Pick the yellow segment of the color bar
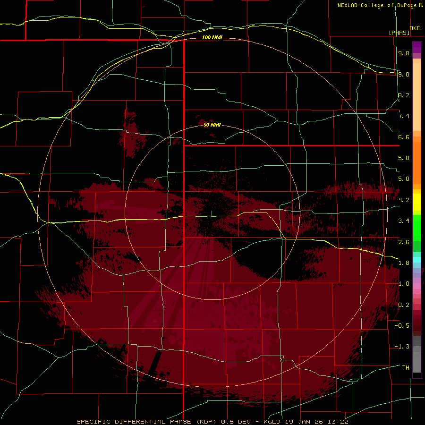 (417, 202)
